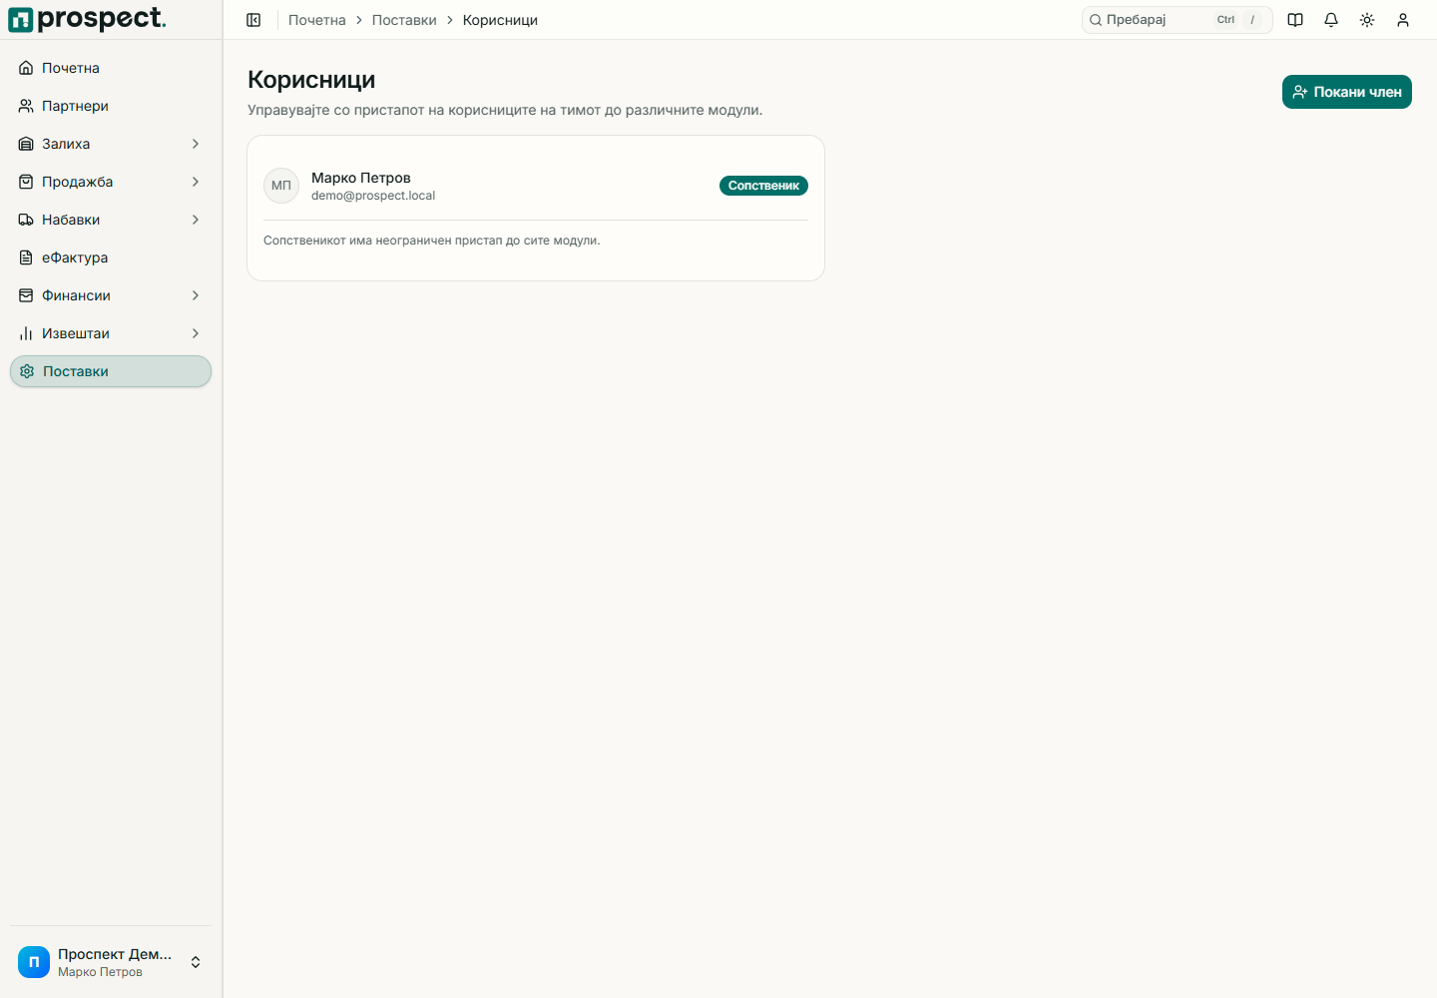The image size is (1437, 998).
Task: Expand the Финансии submenu
Action: click(x=111, y=295)
